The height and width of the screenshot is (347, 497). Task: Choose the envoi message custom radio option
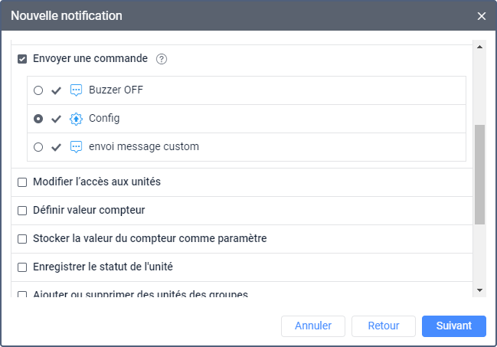38,147
